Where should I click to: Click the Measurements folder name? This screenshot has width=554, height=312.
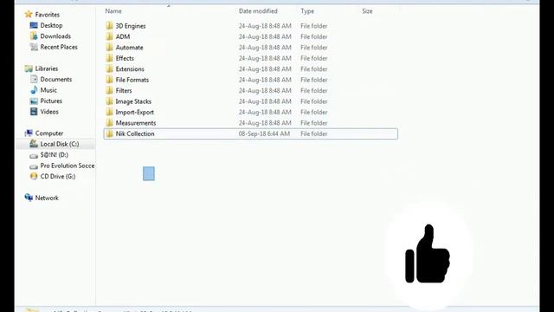[x=136, y=123]
